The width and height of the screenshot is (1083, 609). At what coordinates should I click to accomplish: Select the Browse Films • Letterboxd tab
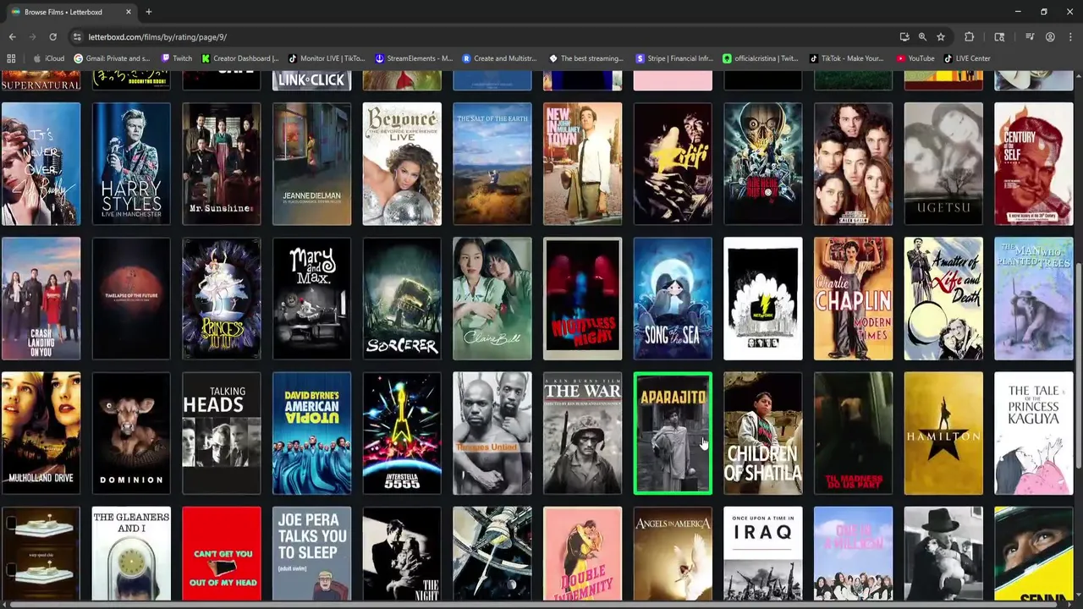[71, 12]
